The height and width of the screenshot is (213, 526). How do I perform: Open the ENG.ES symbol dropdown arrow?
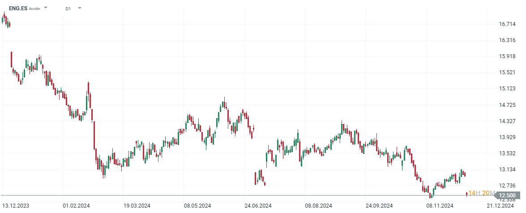pos(46,8)
